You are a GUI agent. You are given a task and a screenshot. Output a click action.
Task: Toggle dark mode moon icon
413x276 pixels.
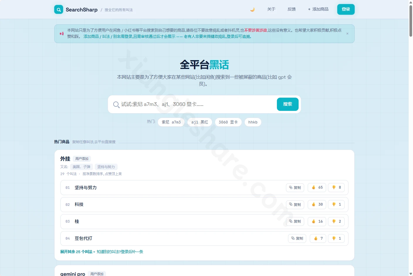[x=252, y=9]
